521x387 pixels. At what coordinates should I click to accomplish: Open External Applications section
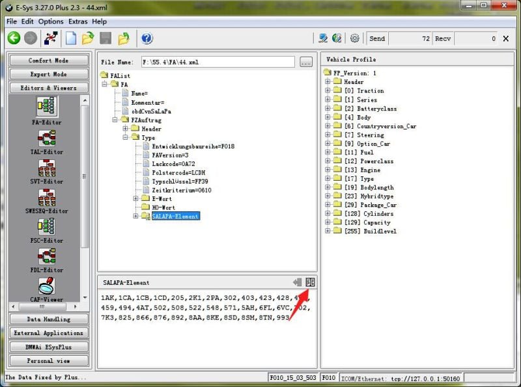click(x=49, y=332)
